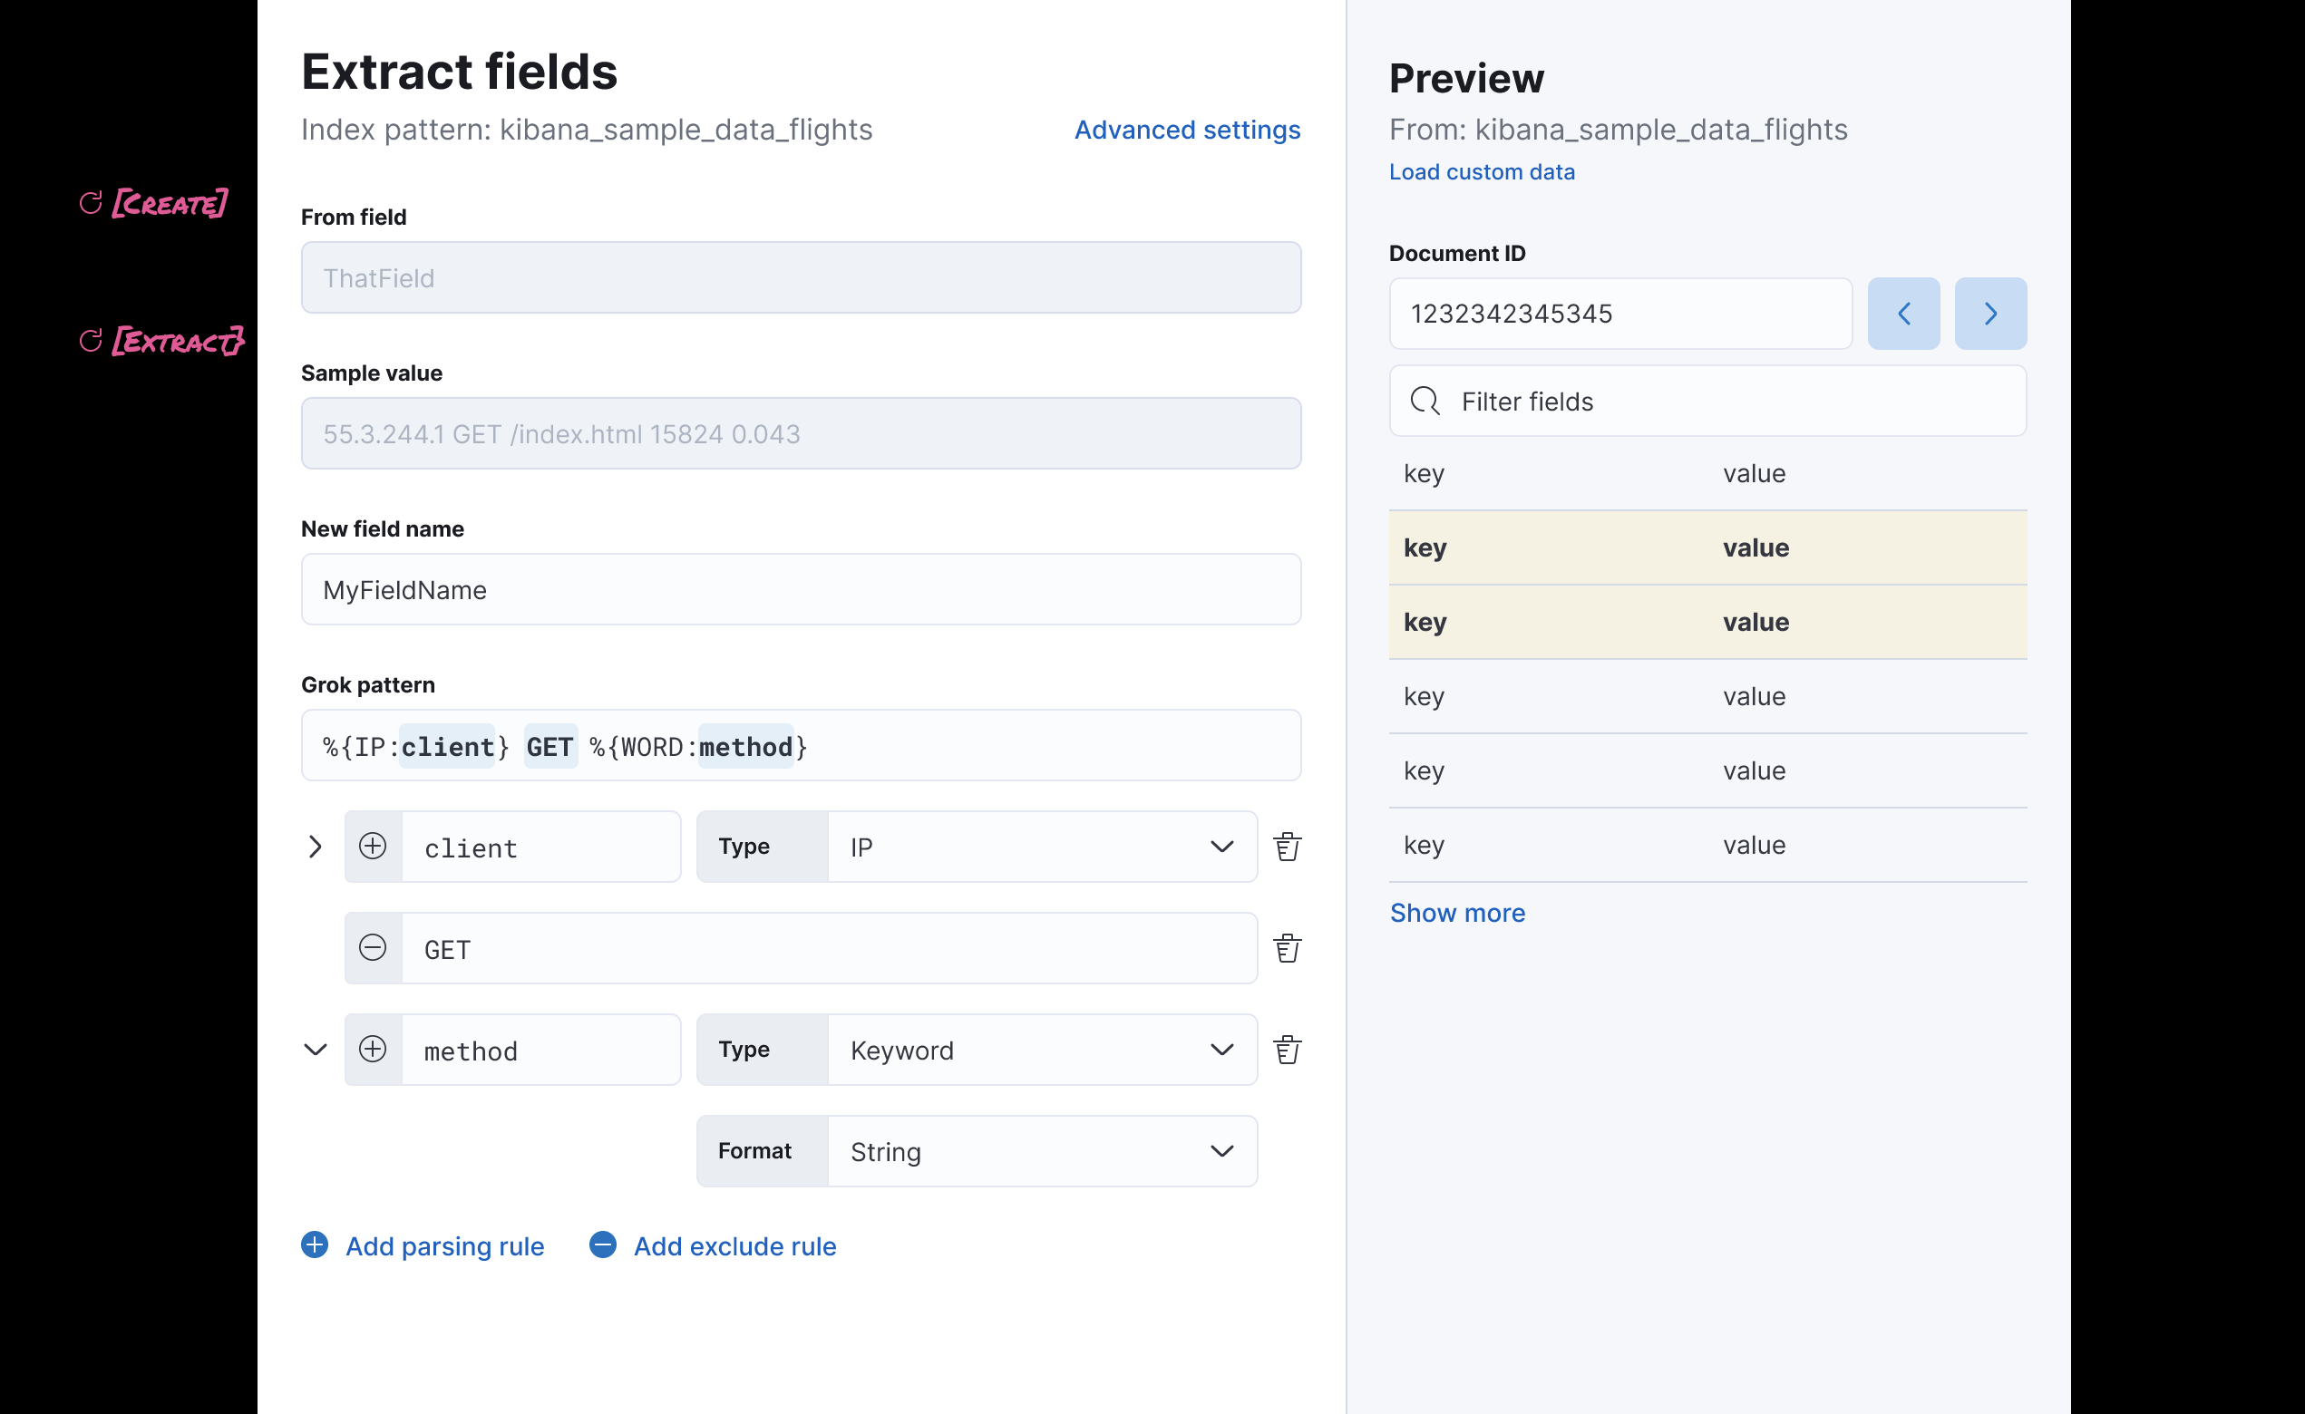Delete the GET exclude rule
The image size is (2305, 1414).
pos(1288,947)
